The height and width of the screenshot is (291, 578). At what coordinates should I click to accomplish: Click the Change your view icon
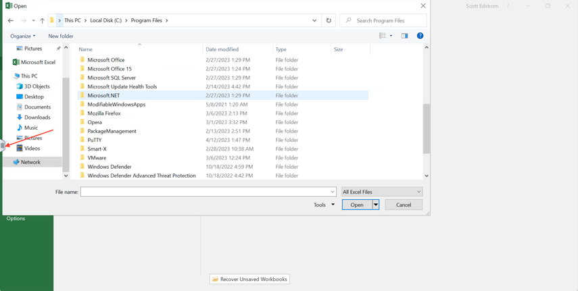(383, 36)
